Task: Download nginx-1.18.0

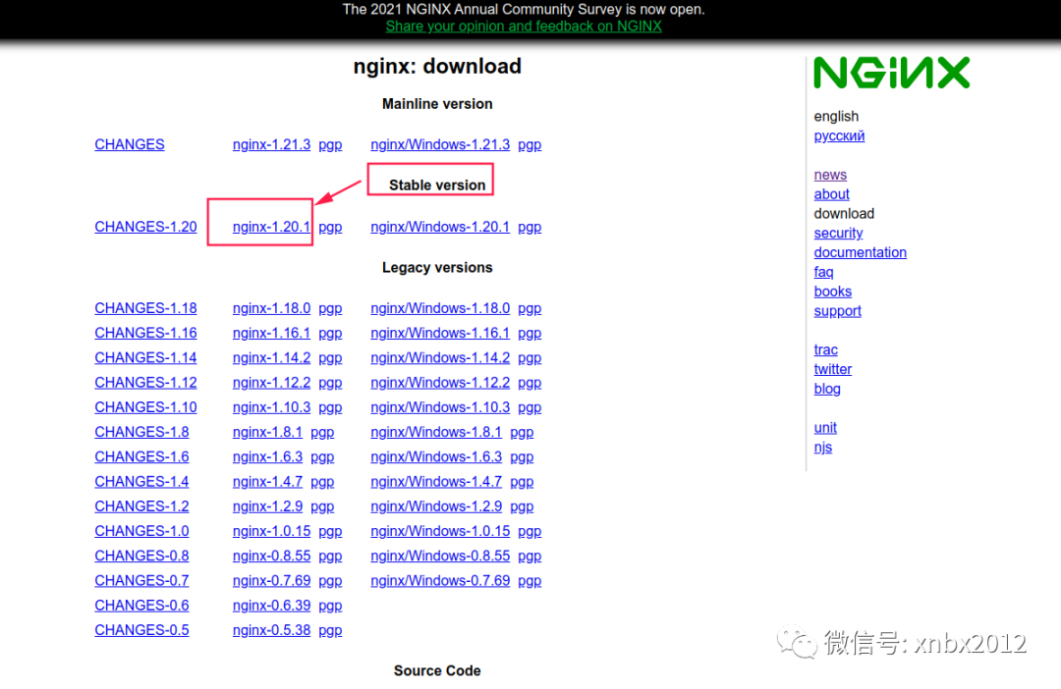Action: (x=271, y=308)
